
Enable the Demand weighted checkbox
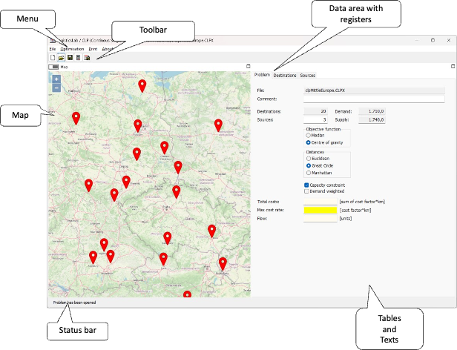[x=307, y=191]
